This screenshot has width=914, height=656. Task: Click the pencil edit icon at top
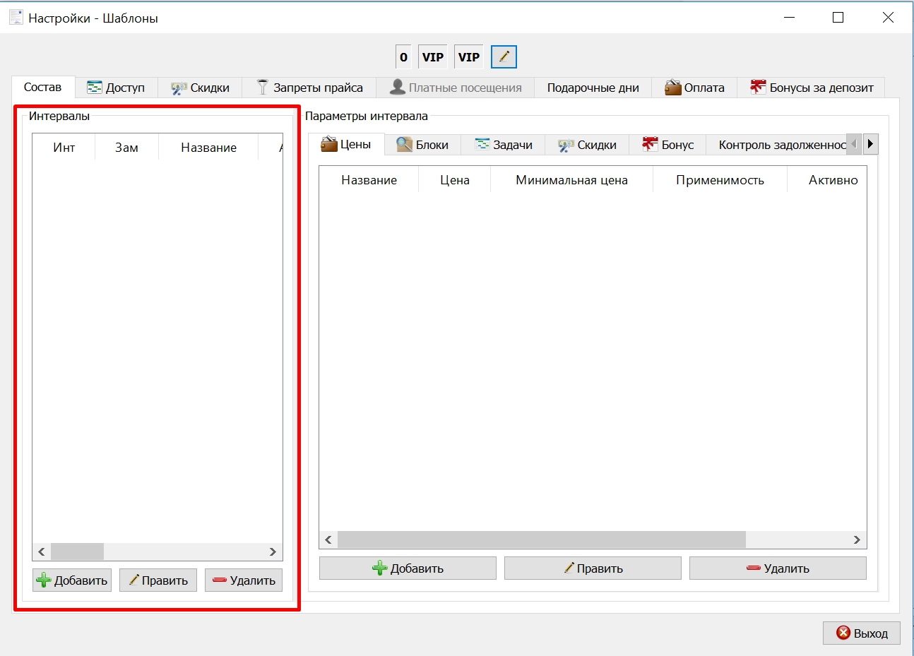click(x=504, y=57)
